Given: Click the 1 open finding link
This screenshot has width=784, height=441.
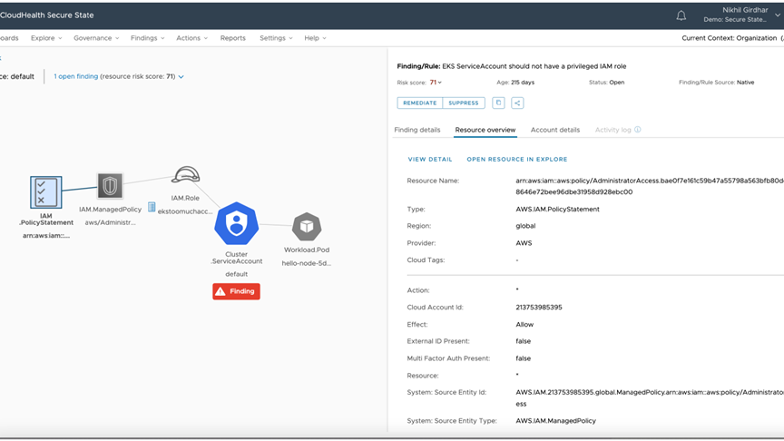Looking at the screenshot, I should pos(76,76).
